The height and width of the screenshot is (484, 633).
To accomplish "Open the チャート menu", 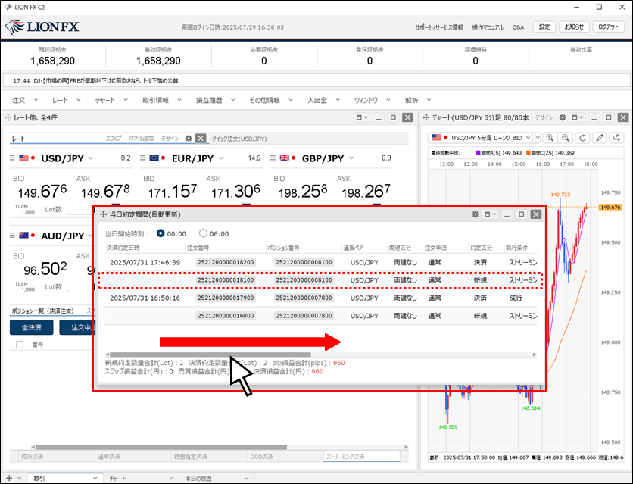I will point(109,100).
